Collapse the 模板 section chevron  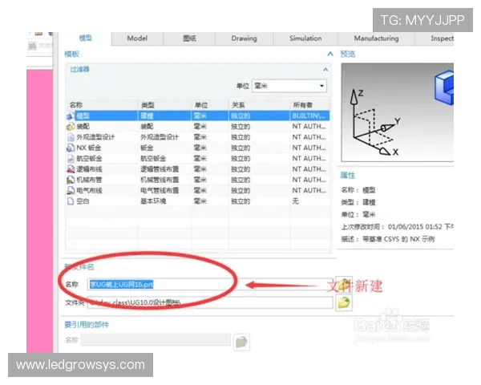pos(330,54)
